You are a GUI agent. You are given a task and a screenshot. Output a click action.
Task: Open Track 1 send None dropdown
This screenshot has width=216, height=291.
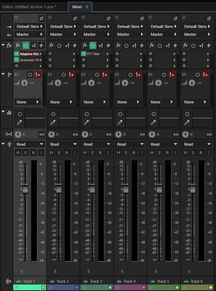point(27,102)
